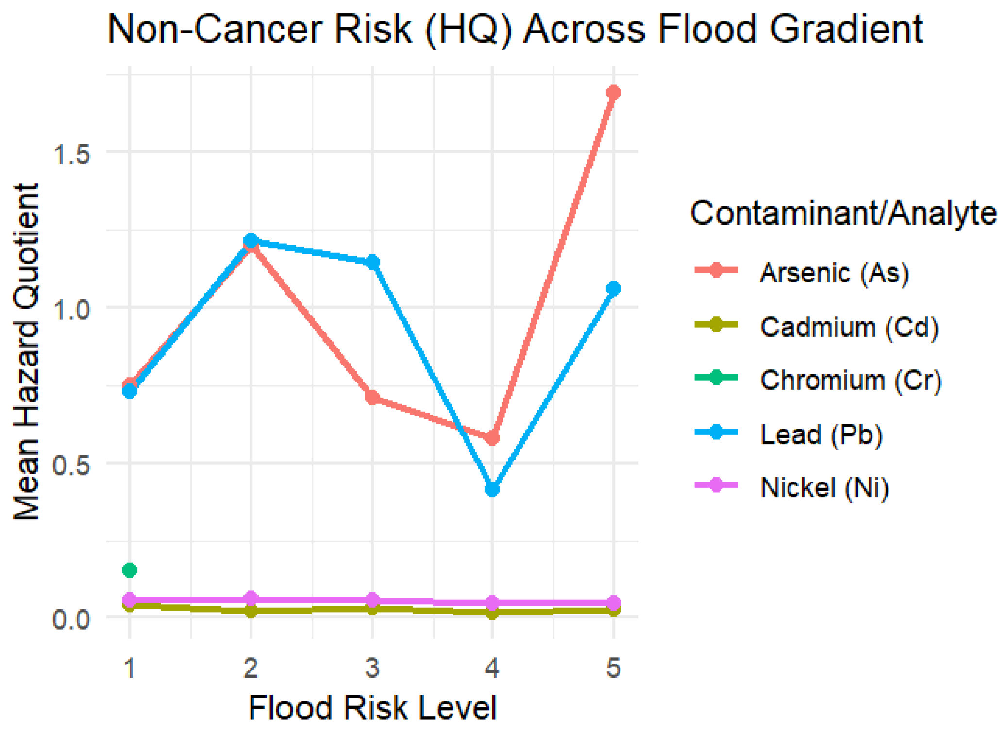Screen dimensions: 1005x731
Task: Click the chart title Non-Cancer Risk (HQ)
Action: 310,30
